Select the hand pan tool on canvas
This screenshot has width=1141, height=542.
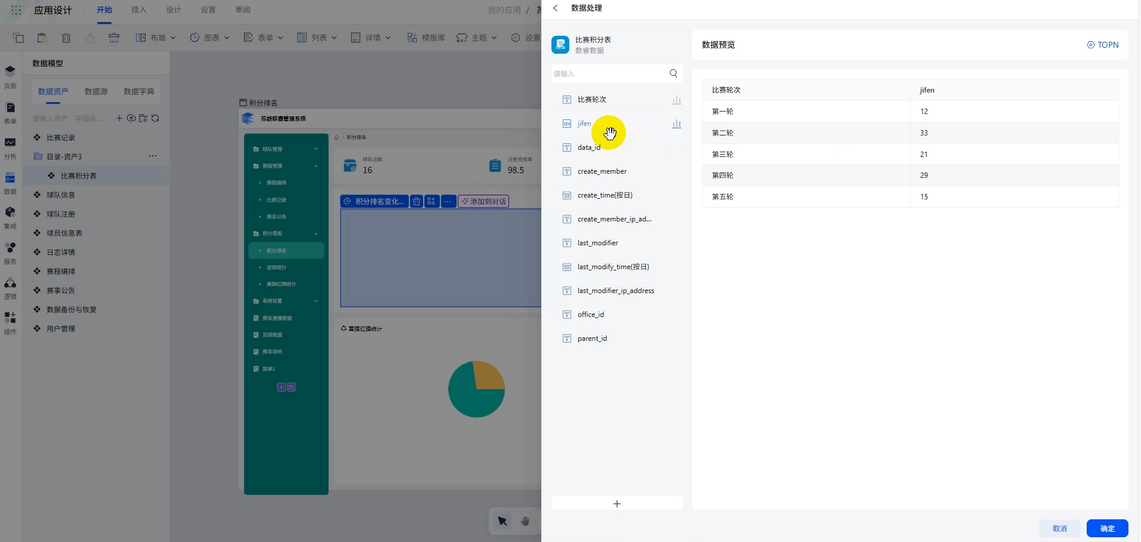(525, 521)
